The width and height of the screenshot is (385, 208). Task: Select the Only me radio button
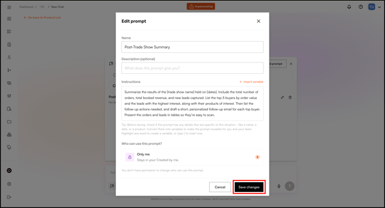point(257,157)
